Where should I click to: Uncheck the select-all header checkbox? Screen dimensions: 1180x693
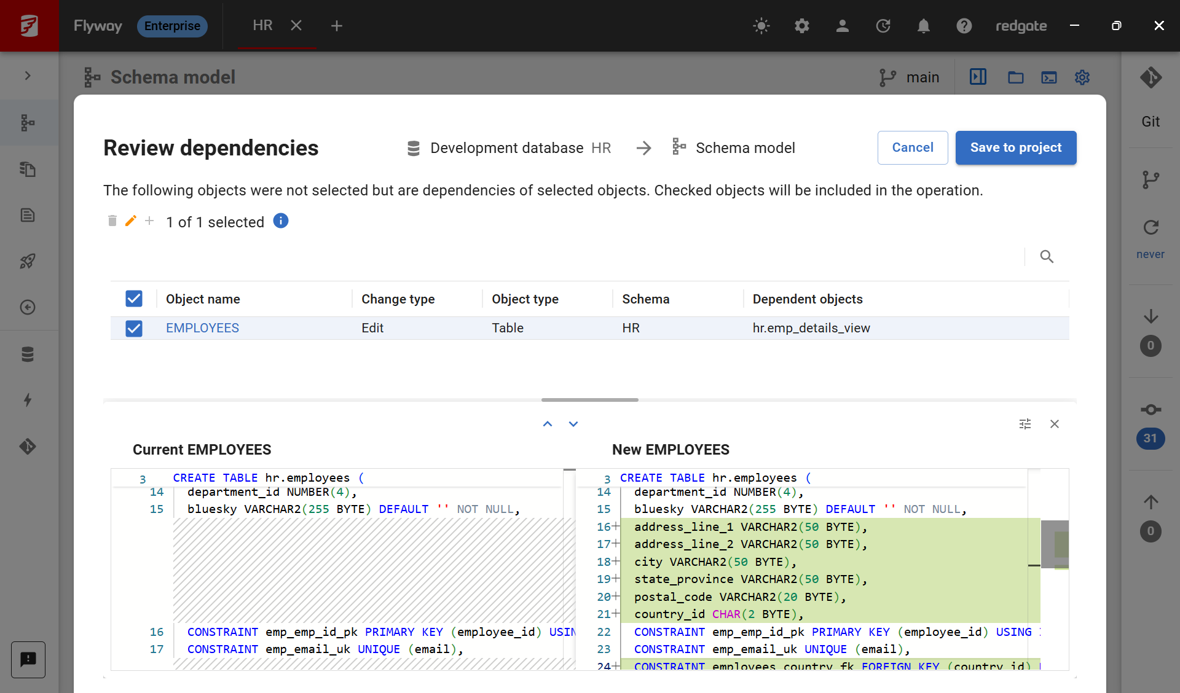(x=134, y=299)
